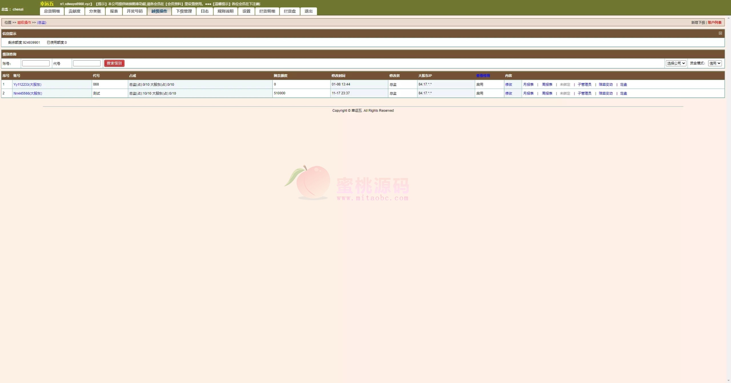This screenshot has height=383, width=731.
Task: Go to the 下级管理 tab
Action: click(x=184, y=11)
